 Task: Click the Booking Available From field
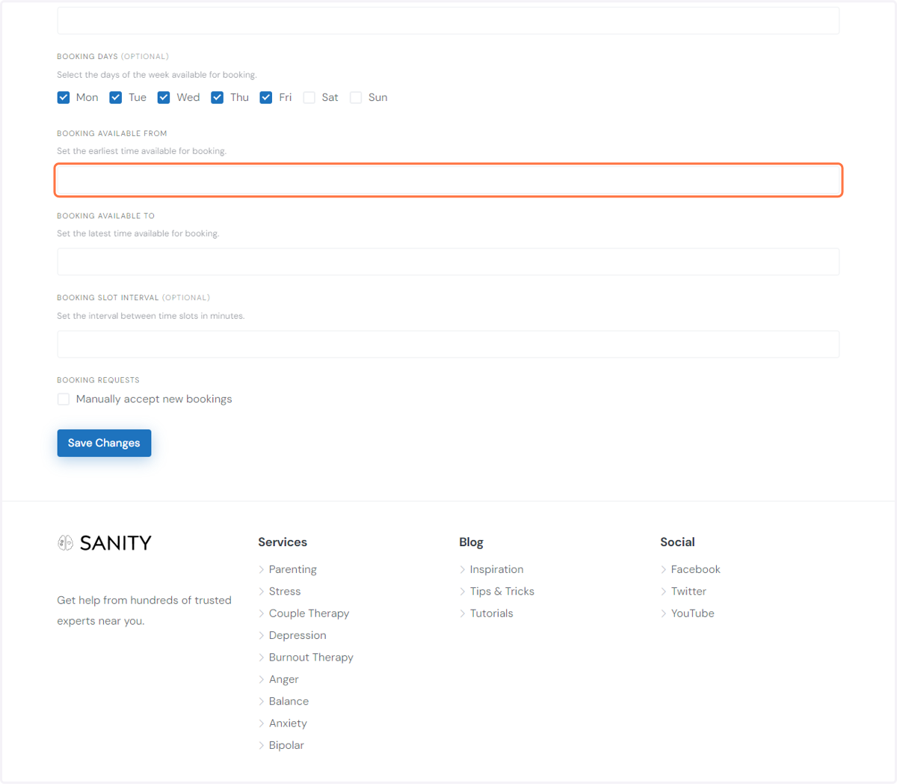pyautogui.click(x=449, y=180)
